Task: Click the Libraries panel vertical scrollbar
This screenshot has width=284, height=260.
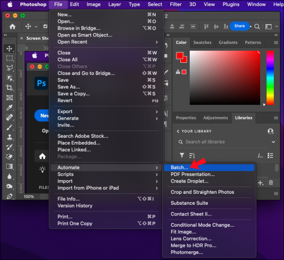Action: [x=277, y=168]
